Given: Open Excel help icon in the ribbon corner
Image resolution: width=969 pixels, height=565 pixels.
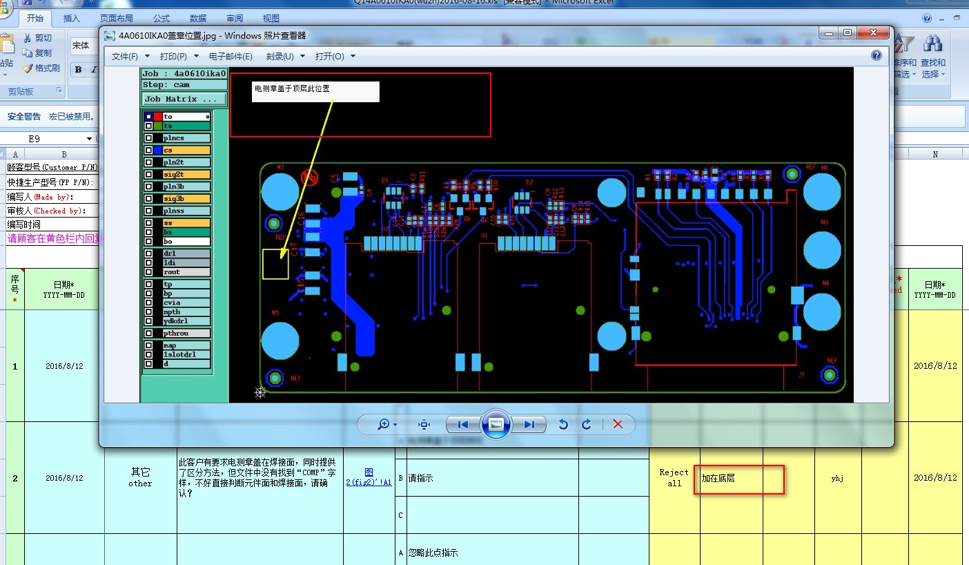Looking at the screenshot, I should (926, 19).
